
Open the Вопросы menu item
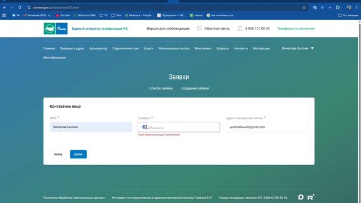coord(223,48)
